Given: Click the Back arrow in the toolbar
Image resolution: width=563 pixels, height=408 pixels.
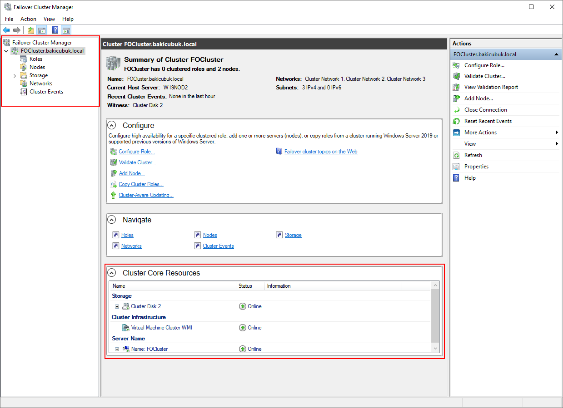Looking at the screenshot, I should [6, 30].
